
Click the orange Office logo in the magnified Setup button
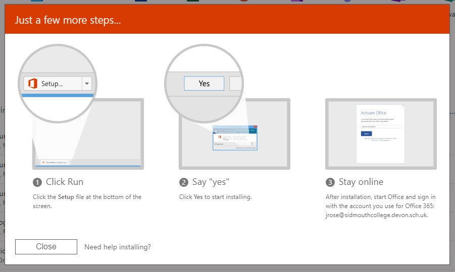pos(33,84)
